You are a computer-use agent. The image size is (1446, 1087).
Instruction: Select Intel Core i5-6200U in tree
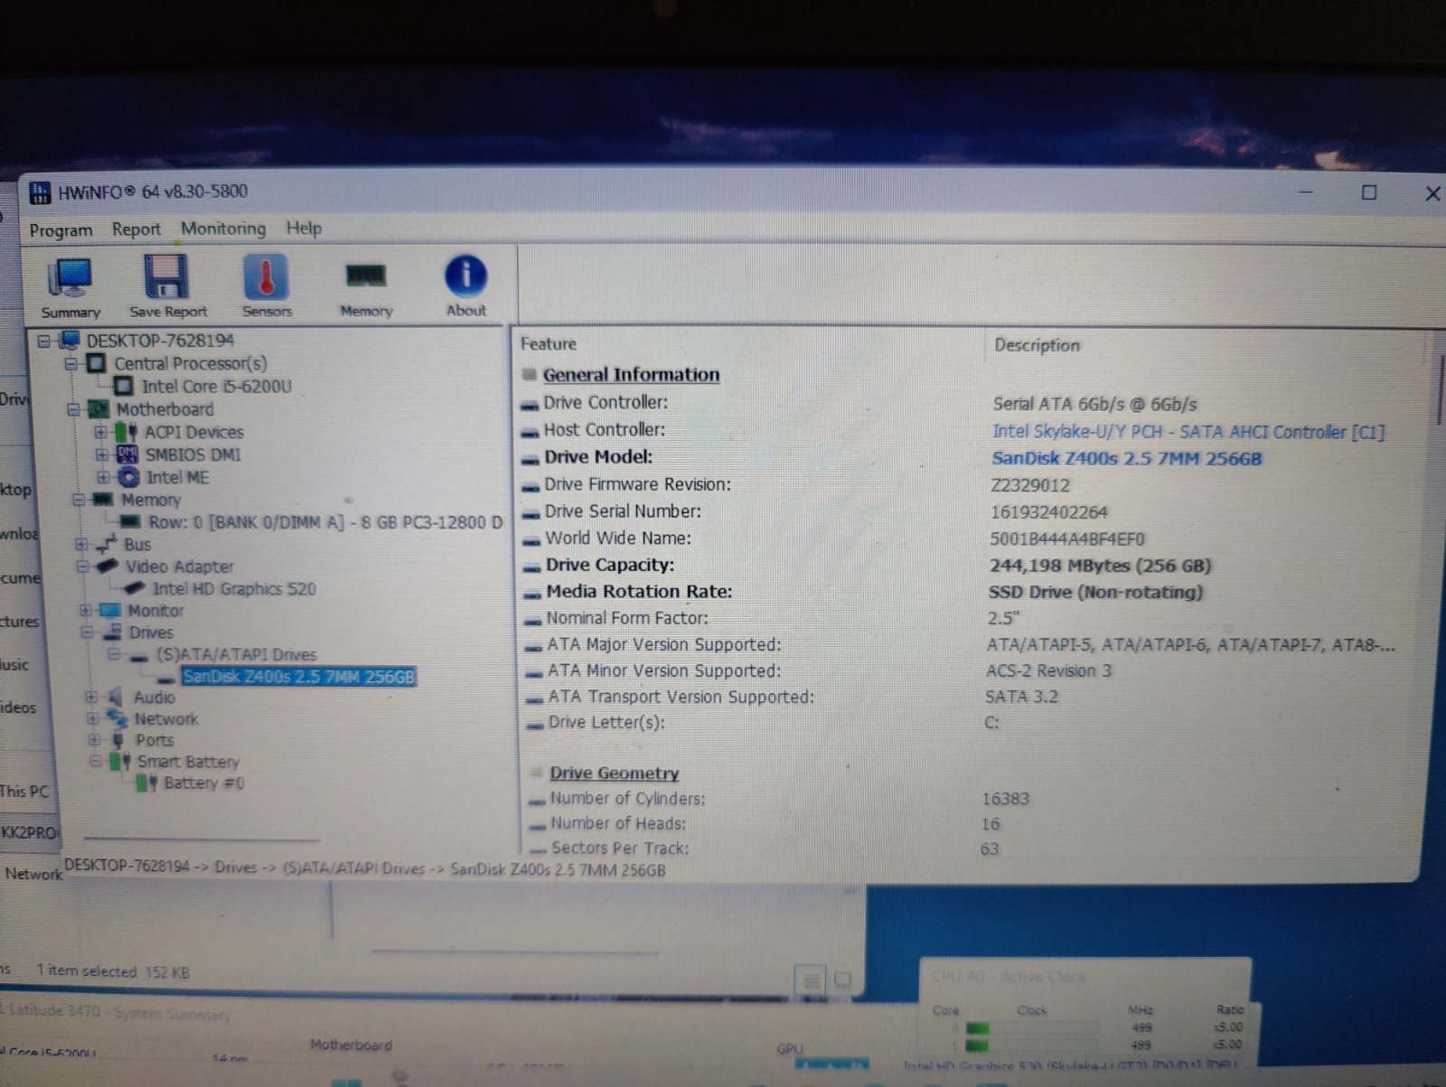[216, 387]
